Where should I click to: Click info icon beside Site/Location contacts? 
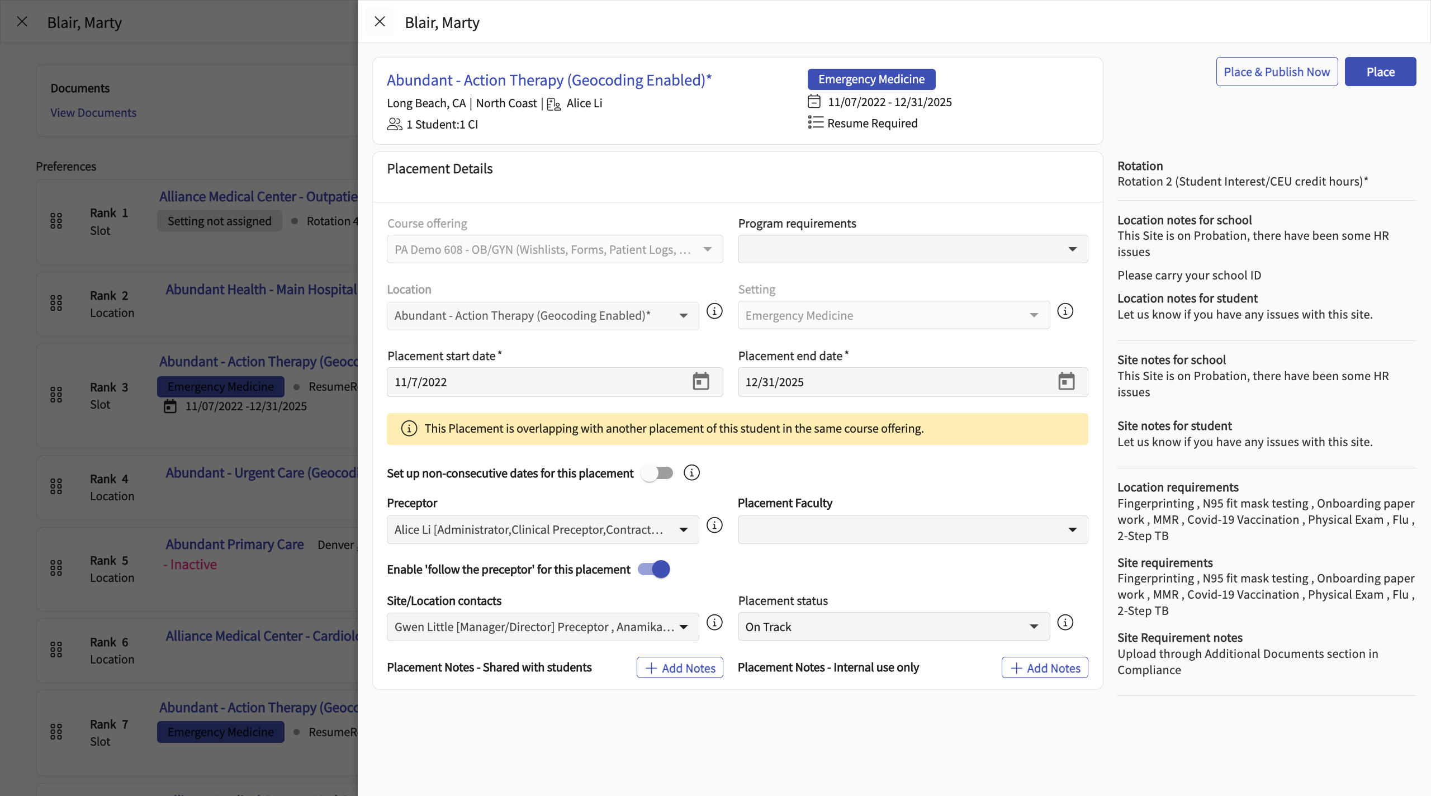714,622
